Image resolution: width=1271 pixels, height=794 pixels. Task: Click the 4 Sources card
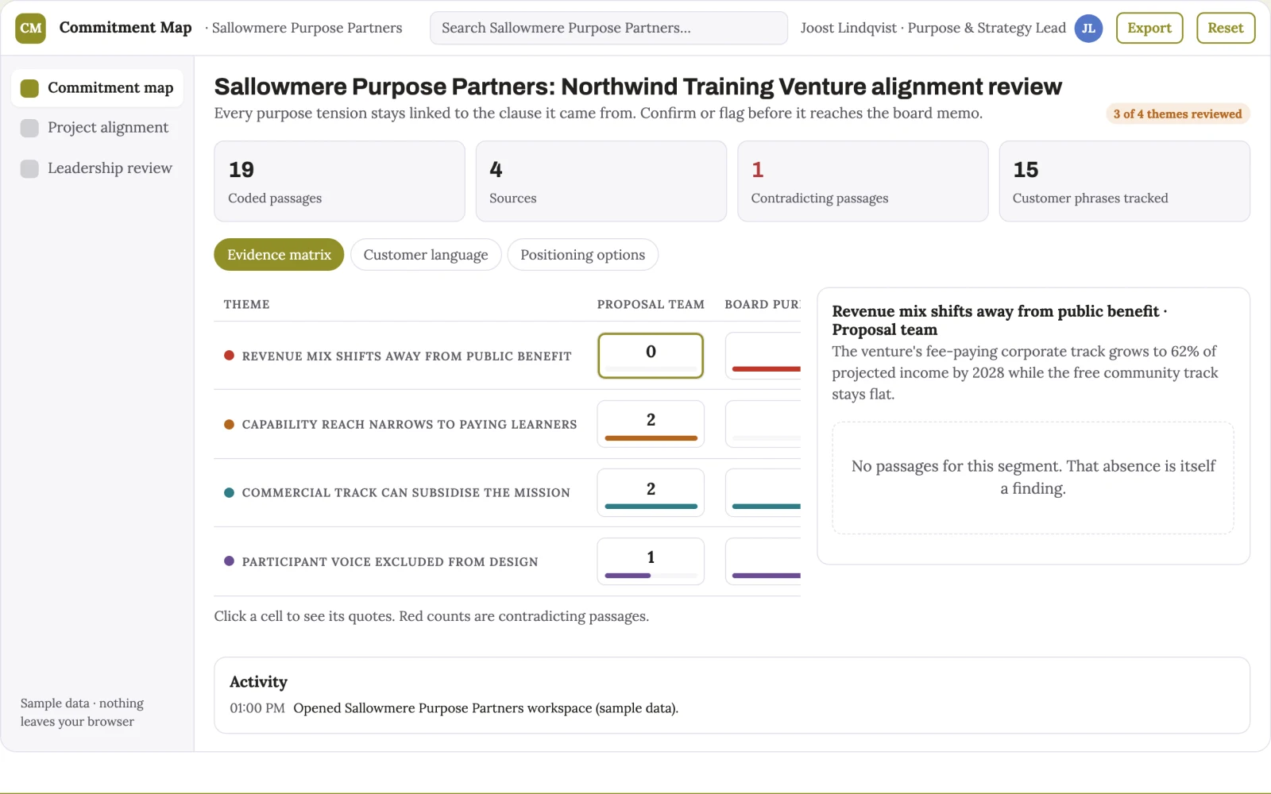(x=601, y=181)
